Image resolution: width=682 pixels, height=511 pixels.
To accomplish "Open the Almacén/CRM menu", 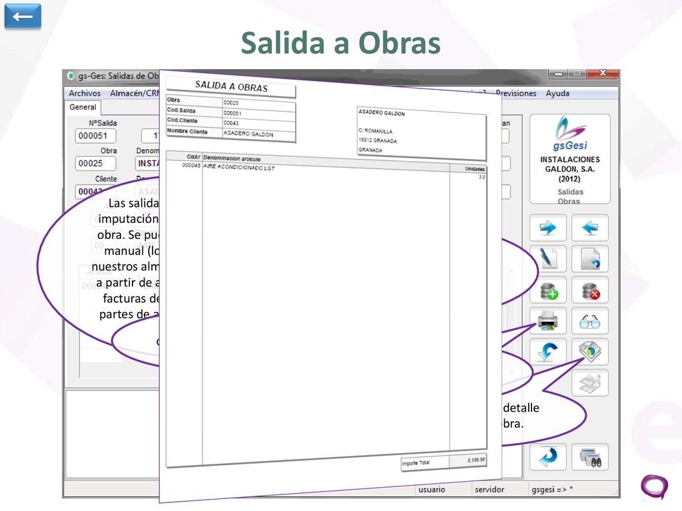I will (135, 93).
